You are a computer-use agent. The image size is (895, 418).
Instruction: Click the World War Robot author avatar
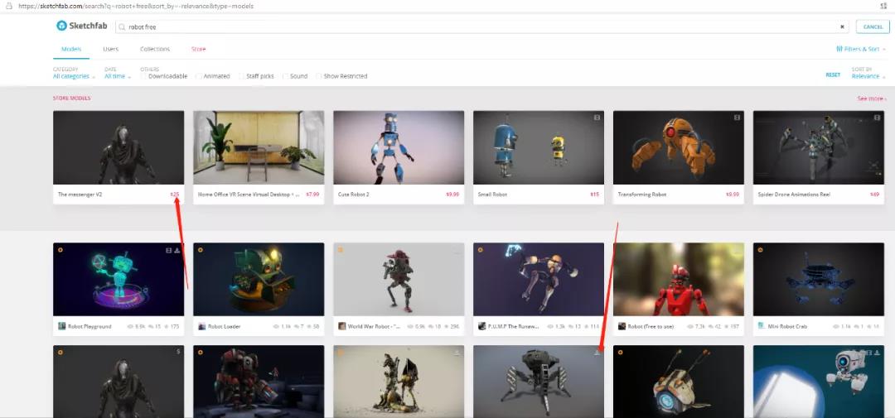342,326
